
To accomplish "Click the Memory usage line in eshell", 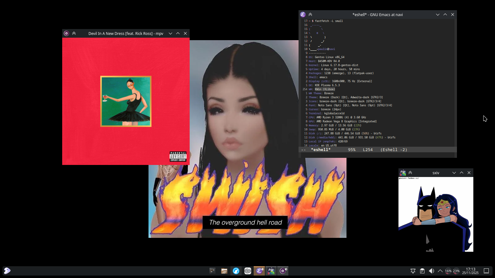I will tap(335, 125).
